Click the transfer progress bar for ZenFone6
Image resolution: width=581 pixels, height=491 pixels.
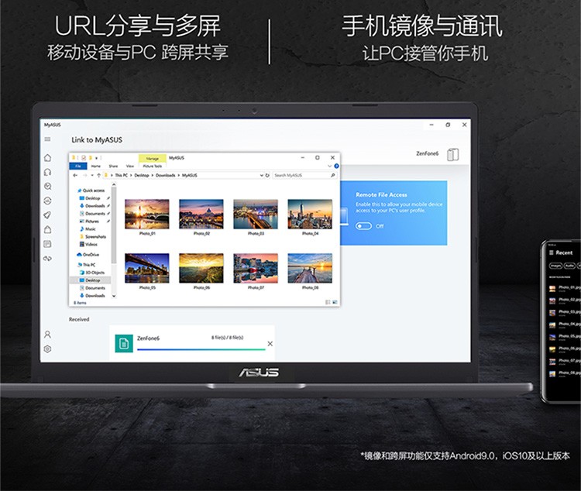pos(201,349)
